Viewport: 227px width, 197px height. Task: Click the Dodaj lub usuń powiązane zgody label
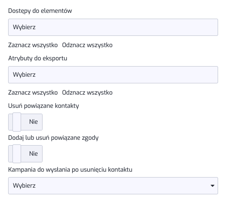click(53, 138)
